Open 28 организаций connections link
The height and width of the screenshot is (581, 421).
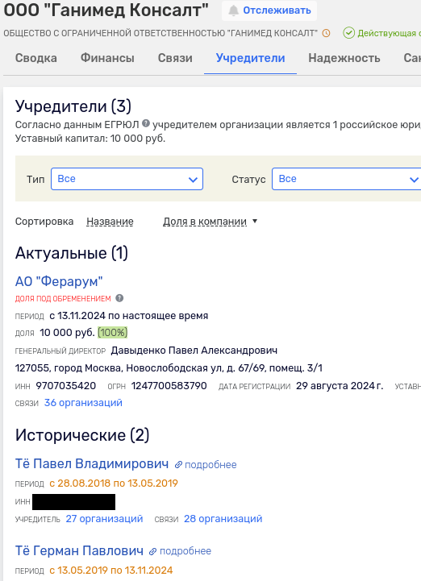[223, 519]
